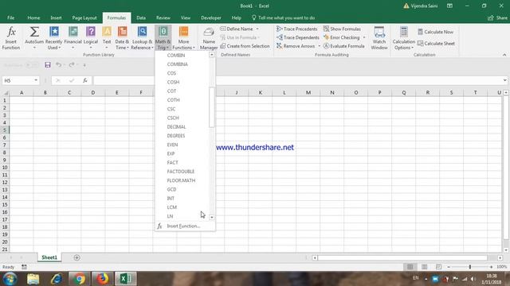Switch to the Review tab
510x286 pixels.
click(x=163, y=17)
